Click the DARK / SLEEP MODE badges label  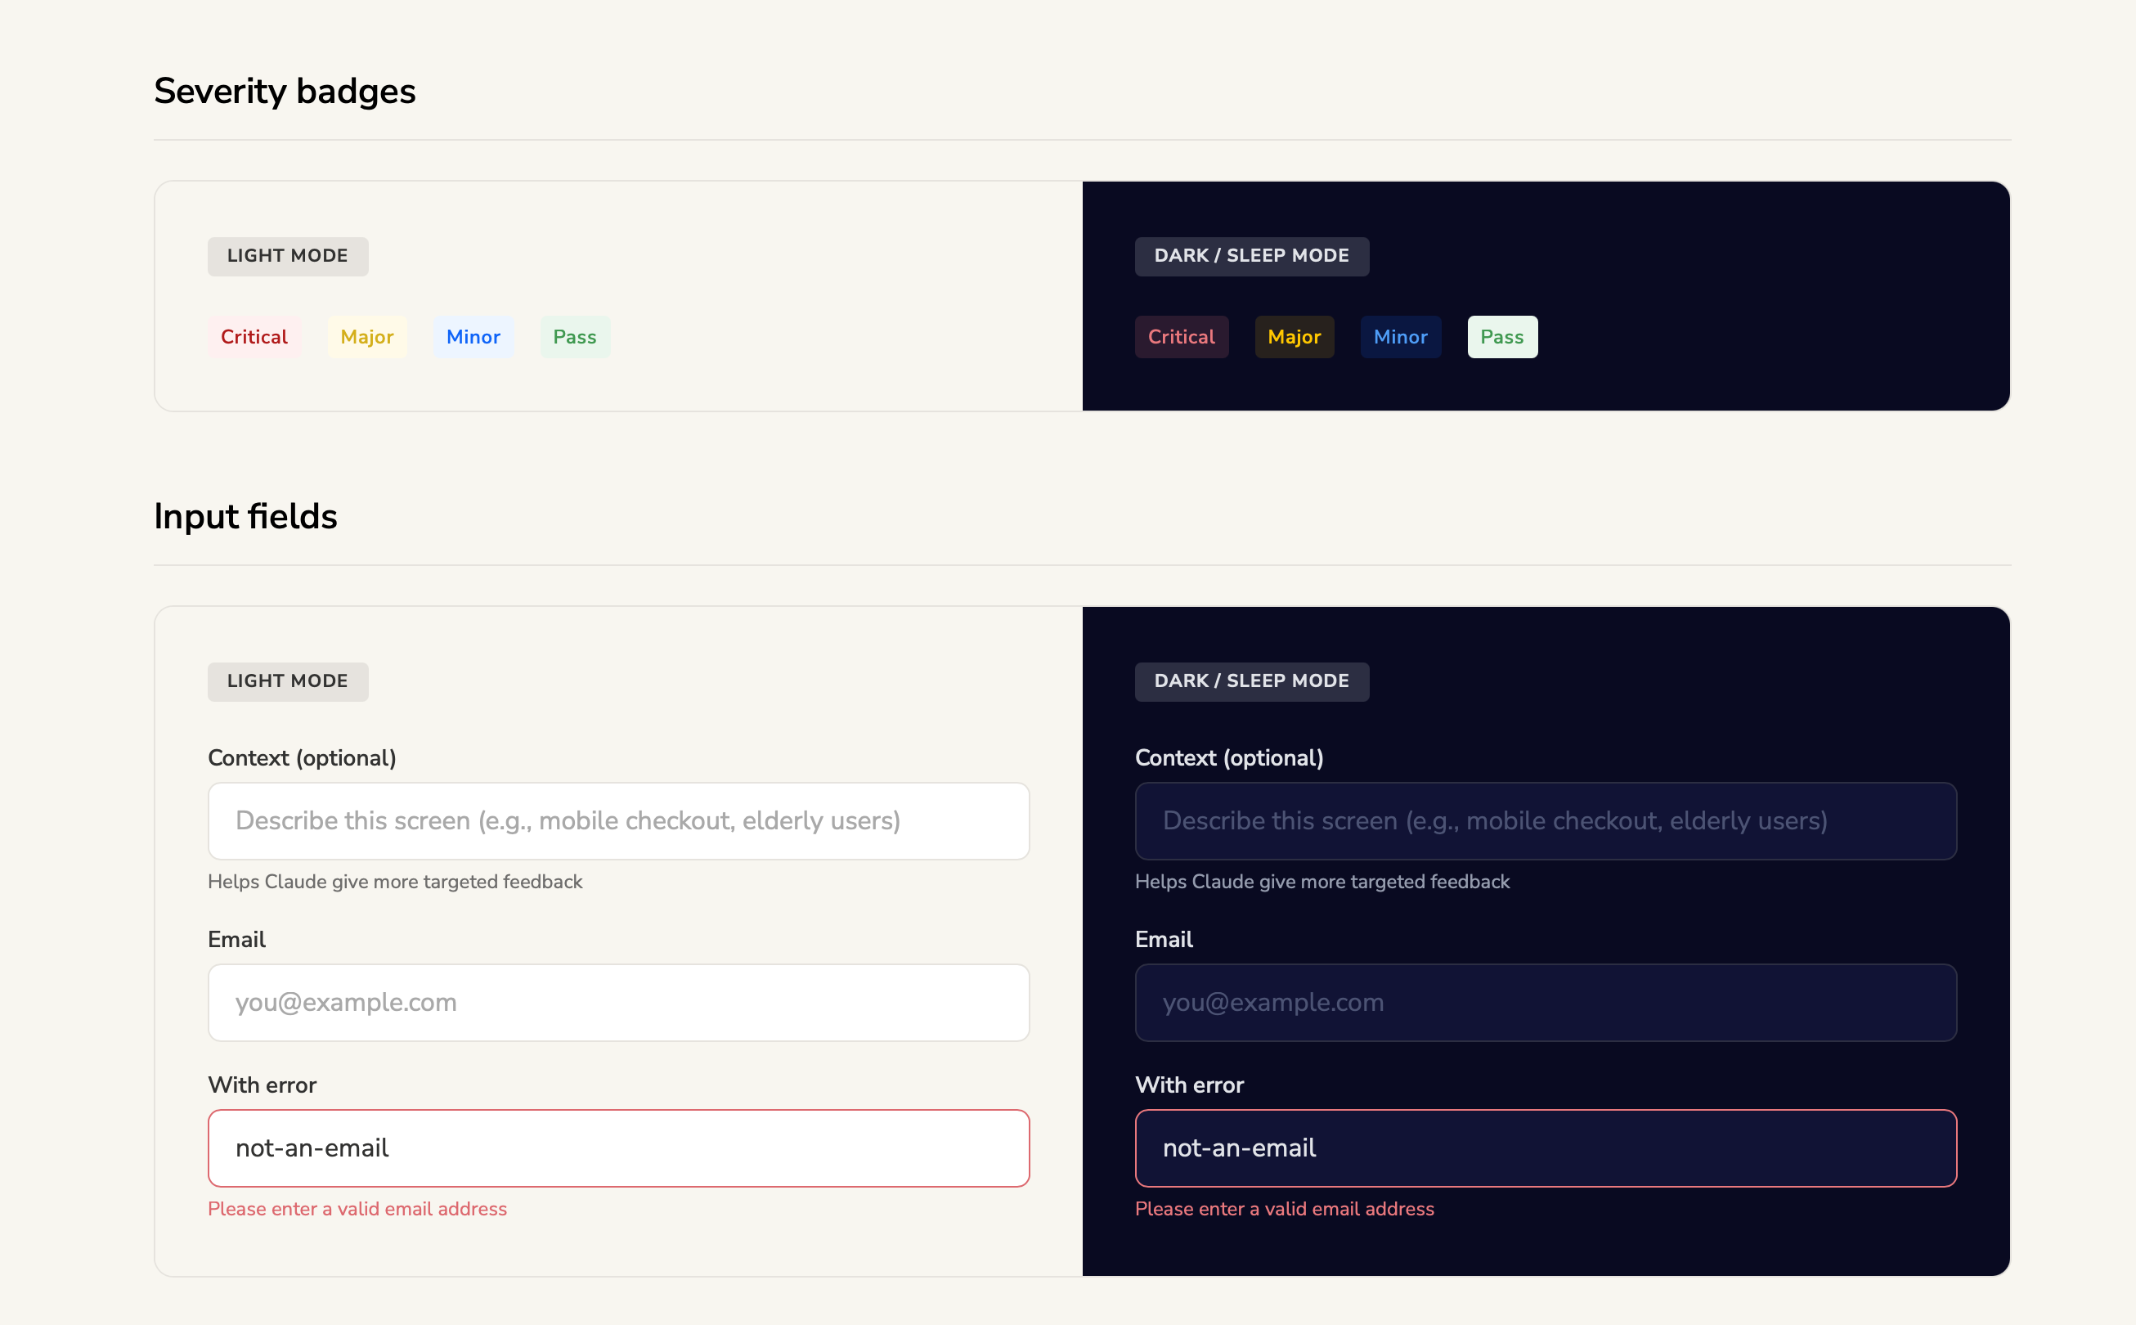1251,256
